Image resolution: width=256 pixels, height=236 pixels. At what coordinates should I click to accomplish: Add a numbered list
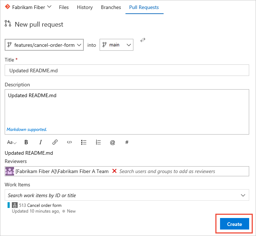tap(98, 142)
